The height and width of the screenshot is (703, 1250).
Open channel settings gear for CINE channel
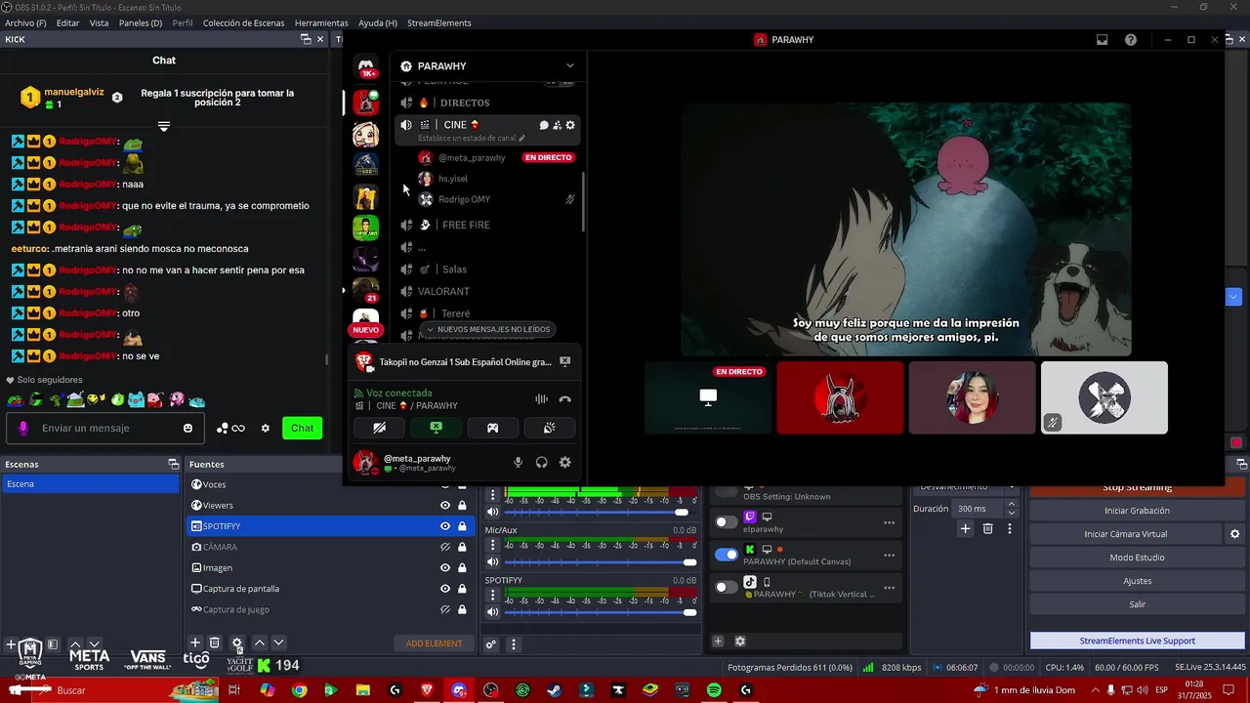[570, 125]
